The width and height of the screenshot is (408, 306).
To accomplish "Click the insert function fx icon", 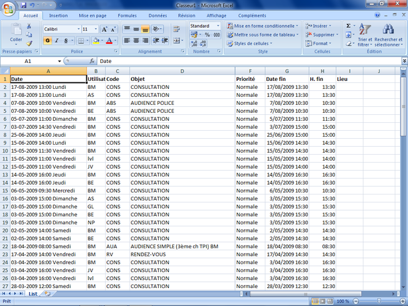I will pyautogui.click(x=91, y=61).
